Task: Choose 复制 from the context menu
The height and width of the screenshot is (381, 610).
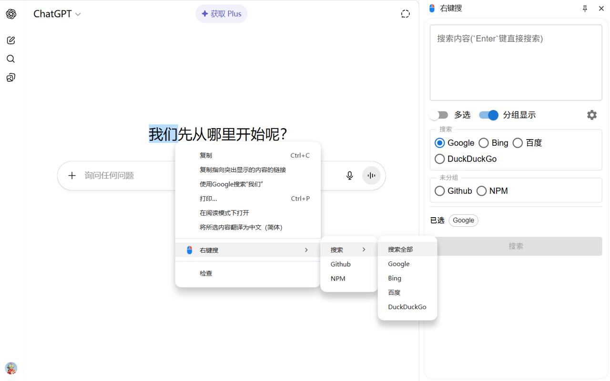Action: coord(248,155)
